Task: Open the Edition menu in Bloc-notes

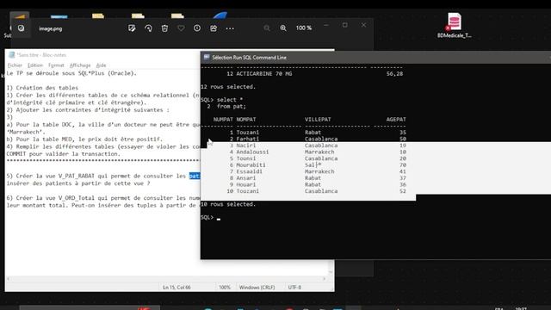Action: 35,65
